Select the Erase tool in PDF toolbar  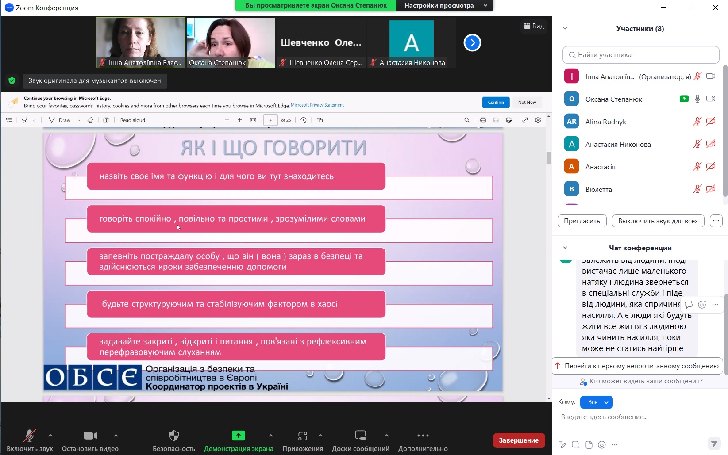90,120
